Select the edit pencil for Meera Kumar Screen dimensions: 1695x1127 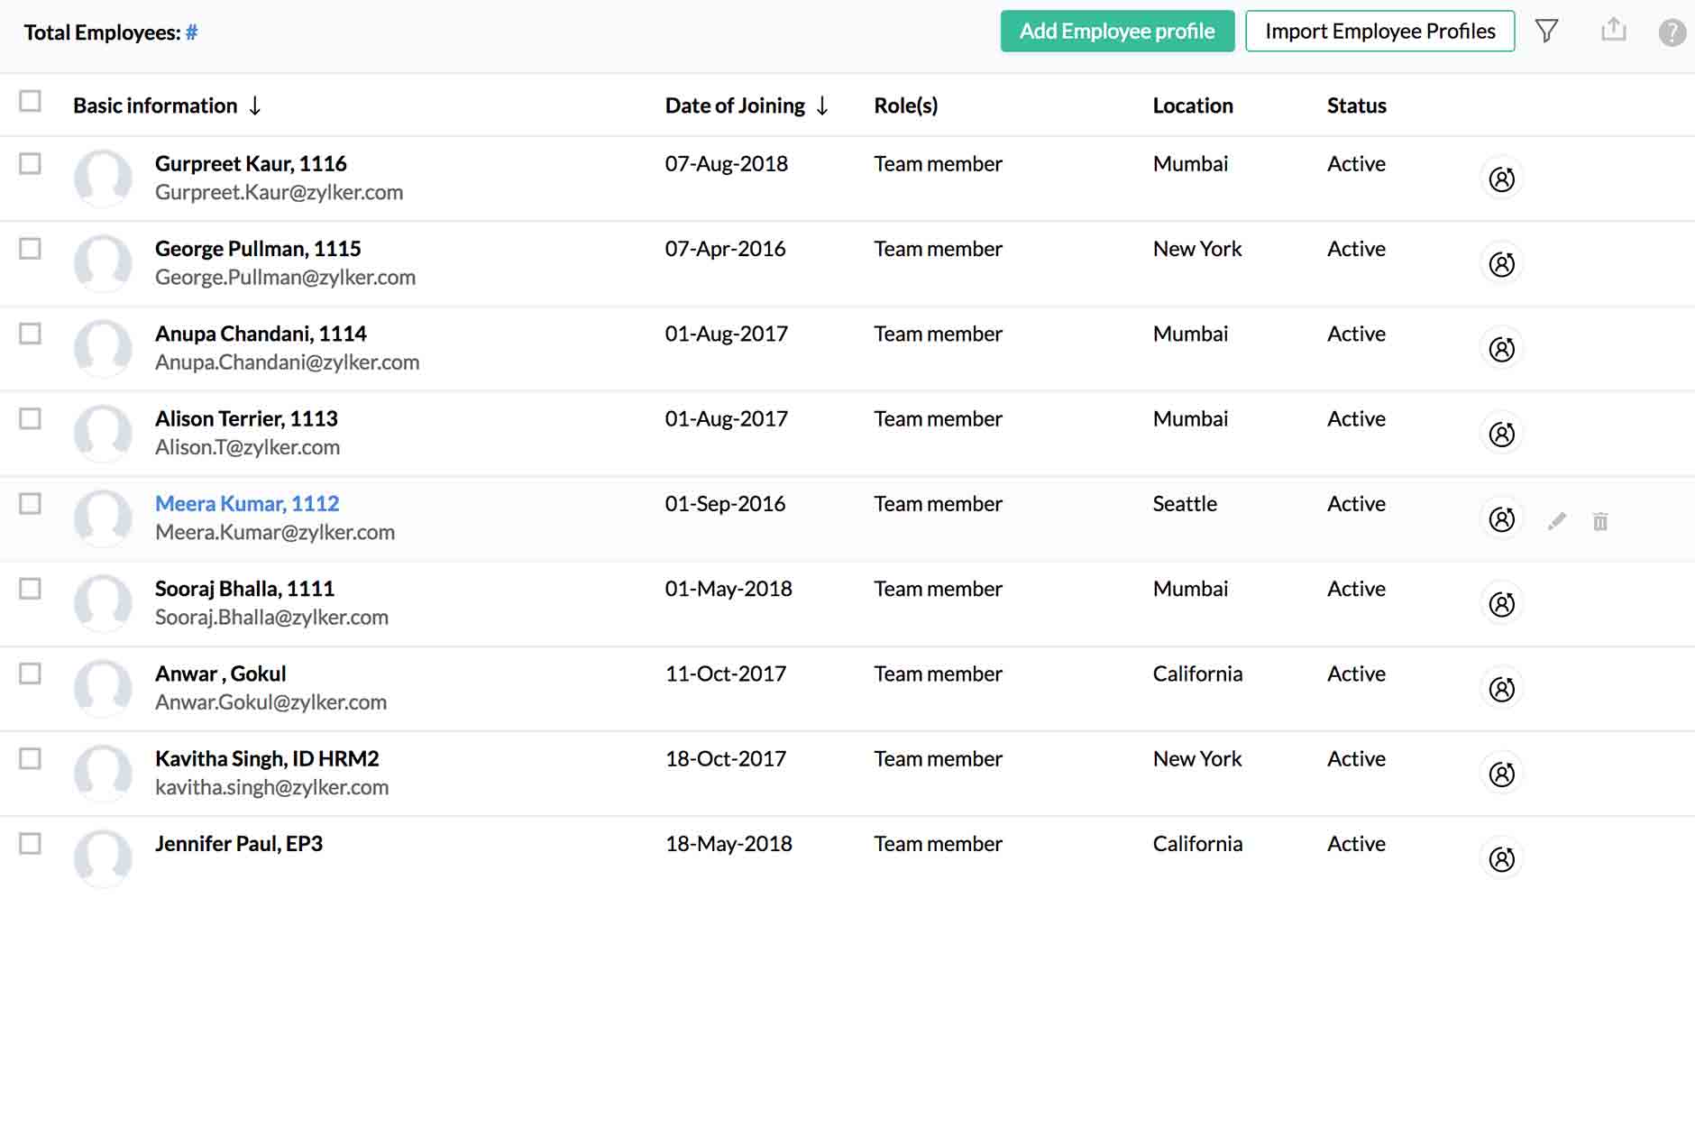[1556, 520]
